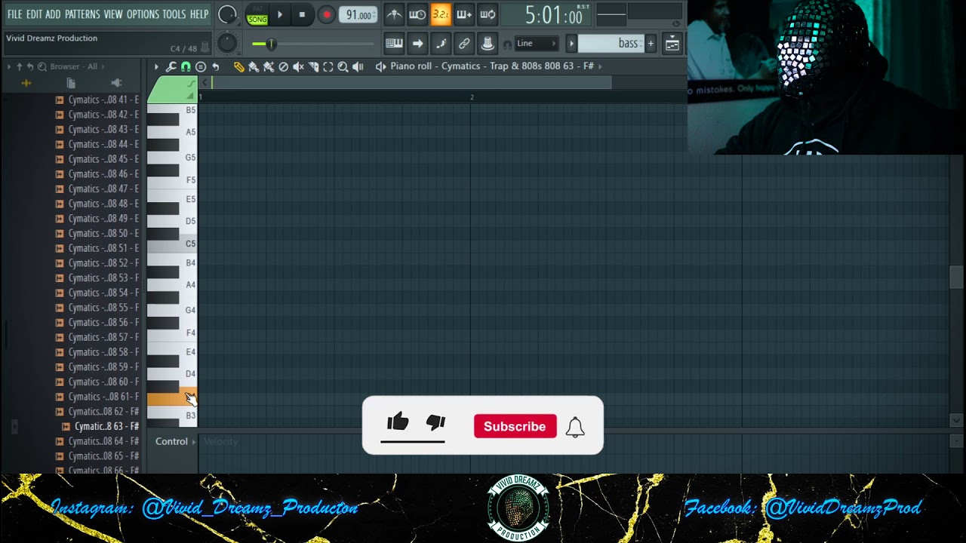Viewport: 966px width, 543px height.
Task: Open the VIEW menu
Action: click(x=113, y=14)
